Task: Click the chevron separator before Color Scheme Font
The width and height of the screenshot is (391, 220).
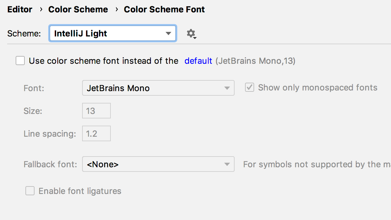Action: 117,9
